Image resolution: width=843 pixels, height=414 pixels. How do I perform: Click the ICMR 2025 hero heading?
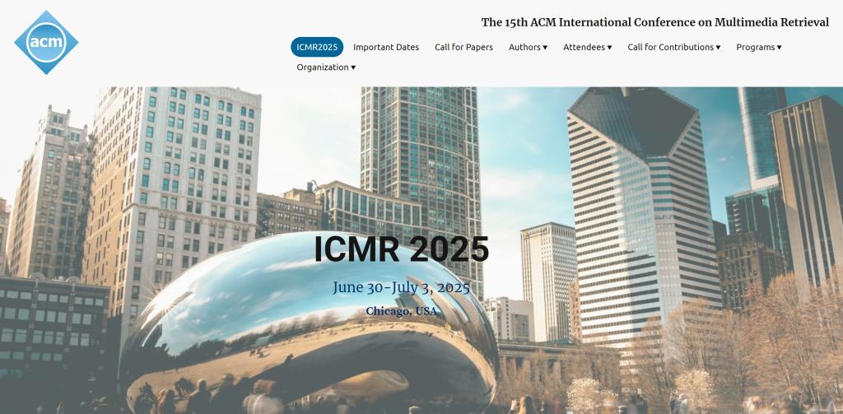(x=402, y=249)
